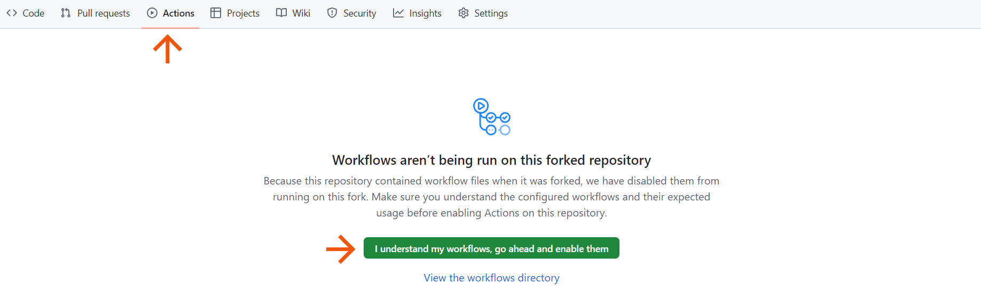Click the Projects table icon
The width and height of the screenshot is (981, 298).
point(216,13)
